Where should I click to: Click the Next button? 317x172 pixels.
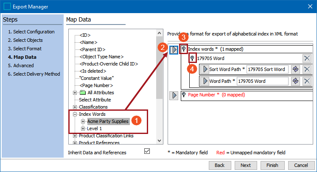pyautogui.click(x=245, y=165)
